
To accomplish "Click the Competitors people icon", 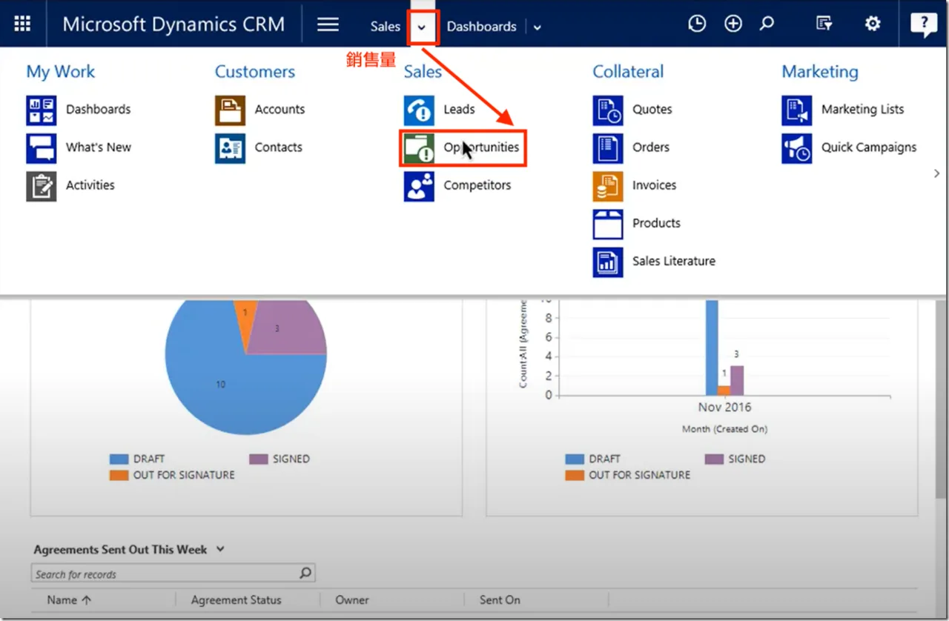I will coord(419,185).
